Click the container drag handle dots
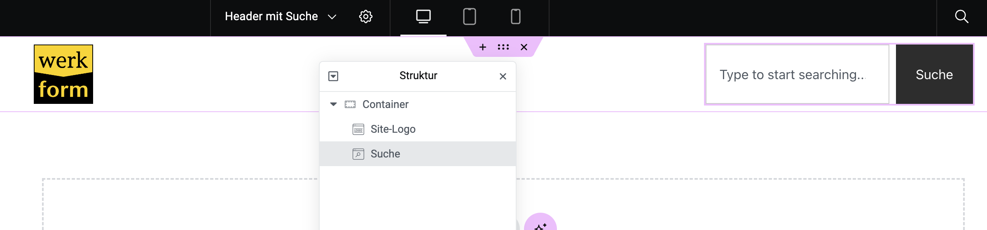987x230 pixels. click(503, 47)
